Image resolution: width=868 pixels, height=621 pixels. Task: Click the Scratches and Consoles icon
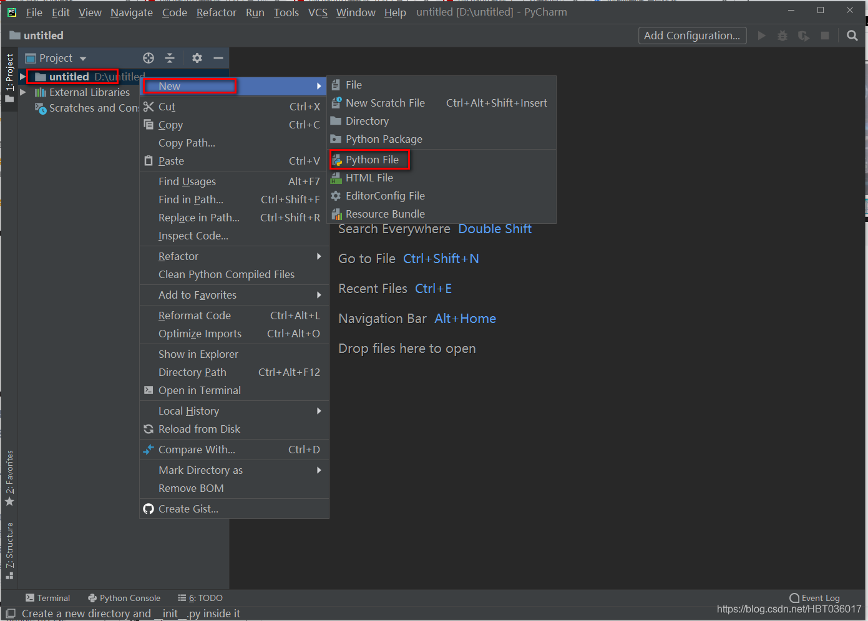[41, 108]
